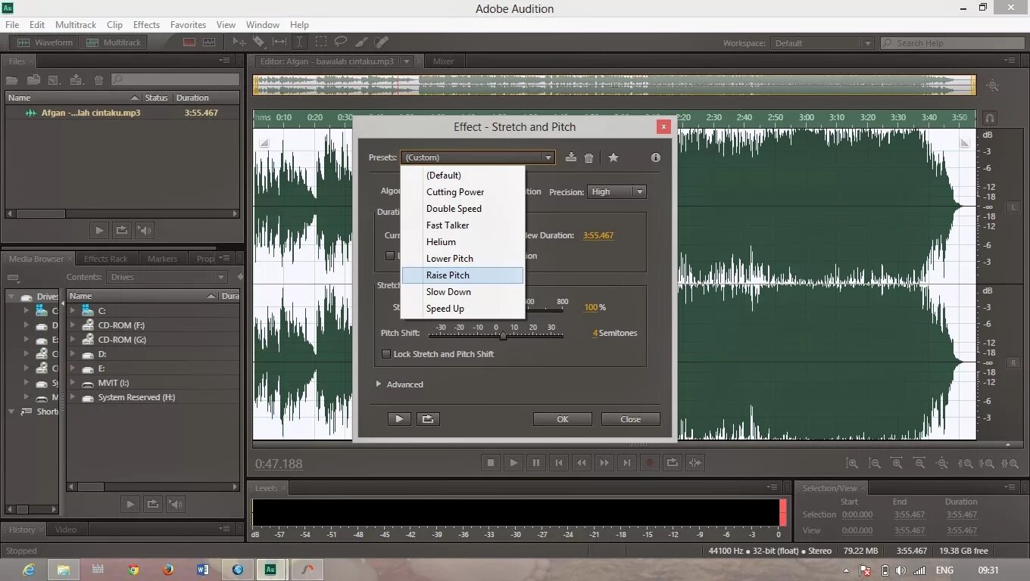Select the Razor tool in the toolbar
Viewport: 1030px width, 581px height.
tap(259, 42)
